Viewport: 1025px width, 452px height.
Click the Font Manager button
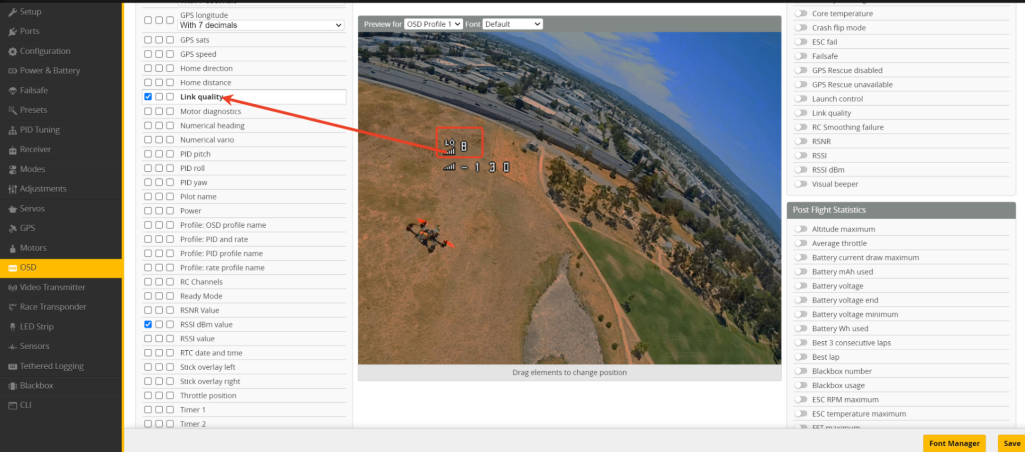pyautogui.click(x=954, y=443)
